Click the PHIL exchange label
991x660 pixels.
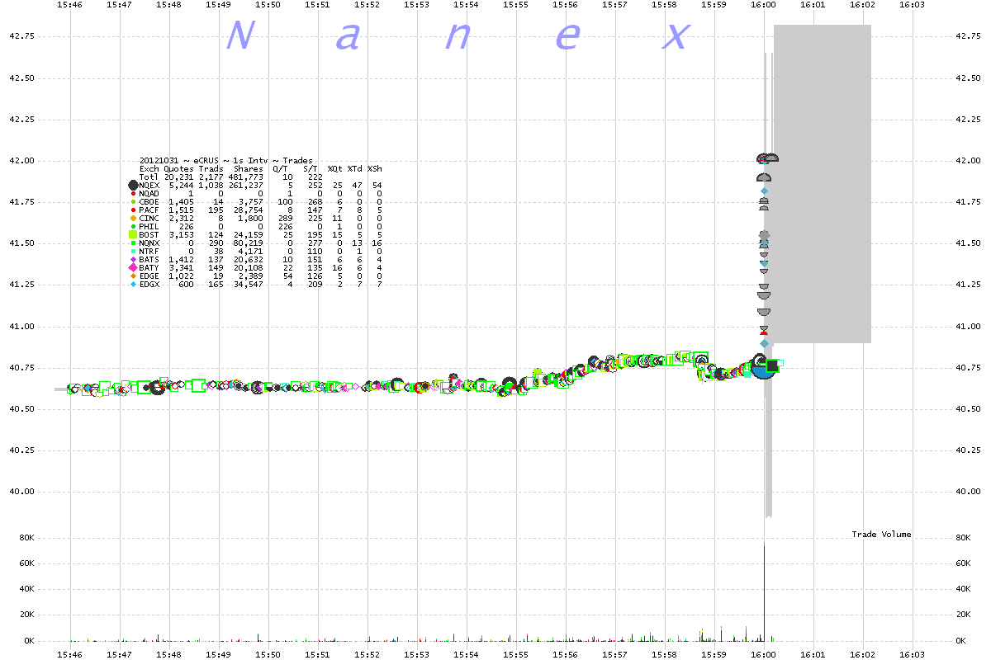[149, 226]
